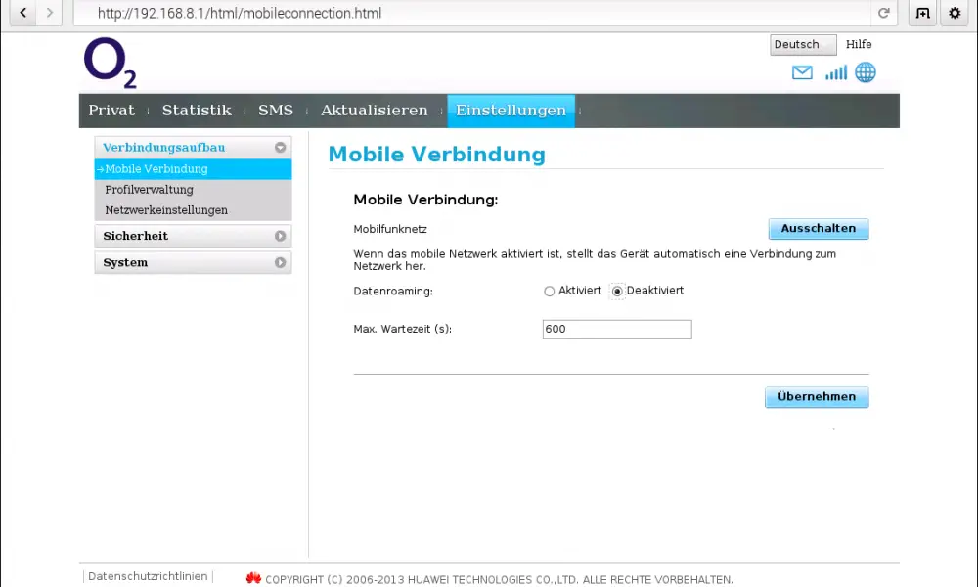The height and width of the screenshot is (587, 978).
Task: Reload the page with refresh icon
Action: 883,13
